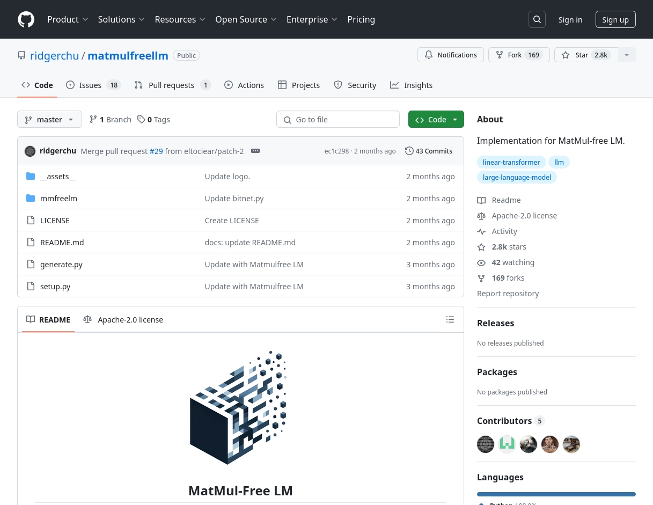The height and width of the screenshot is (505, 653).
Task: Click the Activity pulse icon
Action: [x=481, y=231]
